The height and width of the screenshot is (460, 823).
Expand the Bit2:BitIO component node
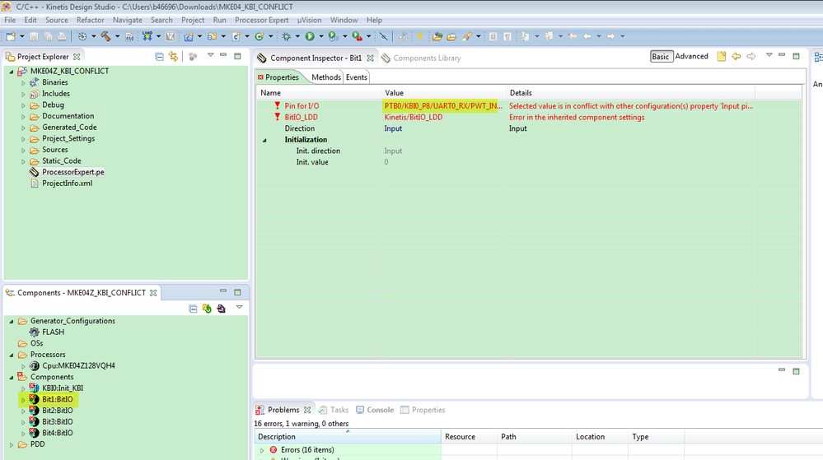(x=23, y=411)
